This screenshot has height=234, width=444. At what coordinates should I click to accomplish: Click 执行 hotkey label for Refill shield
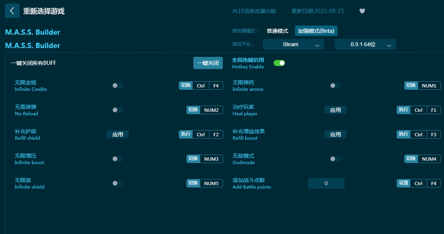[x=186, y=134]
